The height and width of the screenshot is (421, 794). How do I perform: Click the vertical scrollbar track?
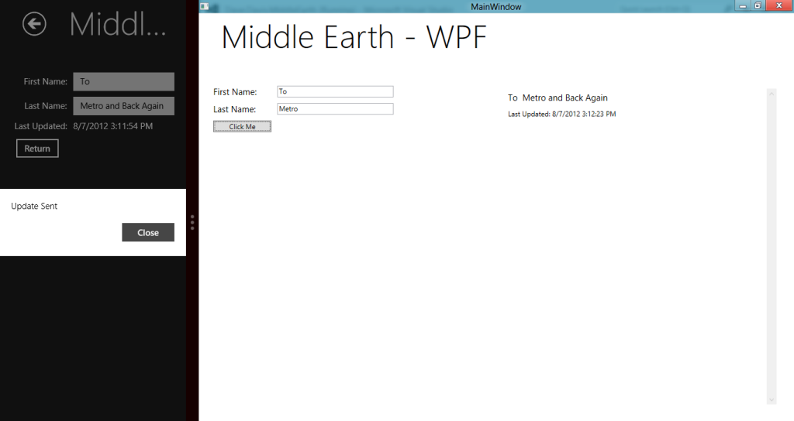point(771,248)
